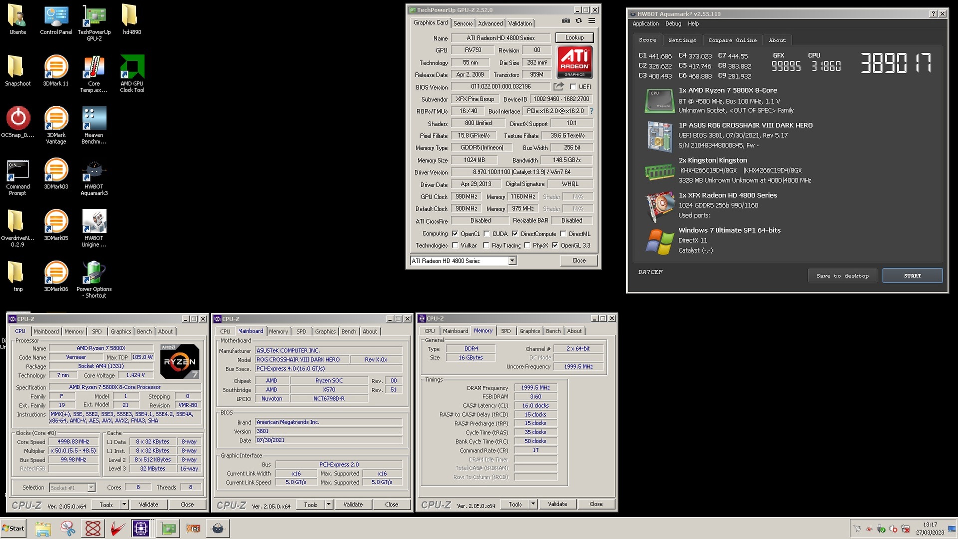Open the Command Prompt desktop shortcut
The image size is (958, 539).
click(x=18, y=177)
